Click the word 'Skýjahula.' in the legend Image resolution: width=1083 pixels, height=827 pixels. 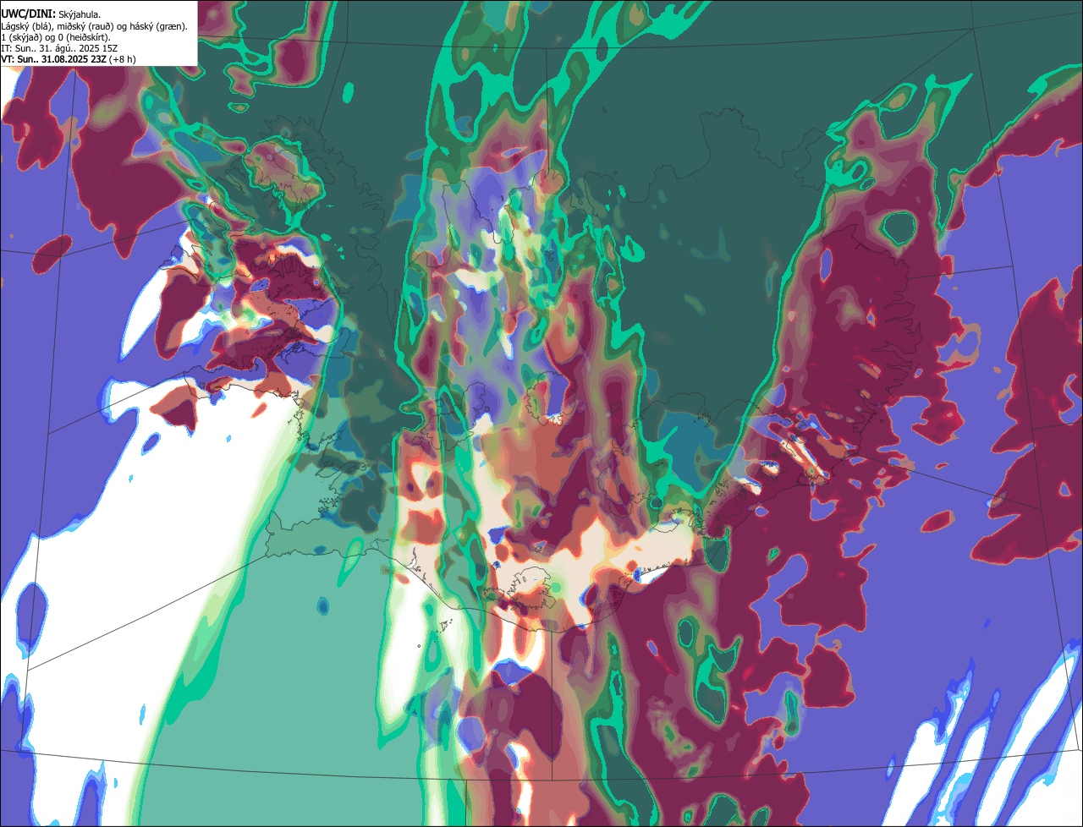point(80,15)
